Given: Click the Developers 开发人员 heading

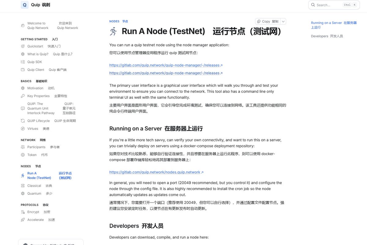Looking at the screenshot, I should pos(136,226).
